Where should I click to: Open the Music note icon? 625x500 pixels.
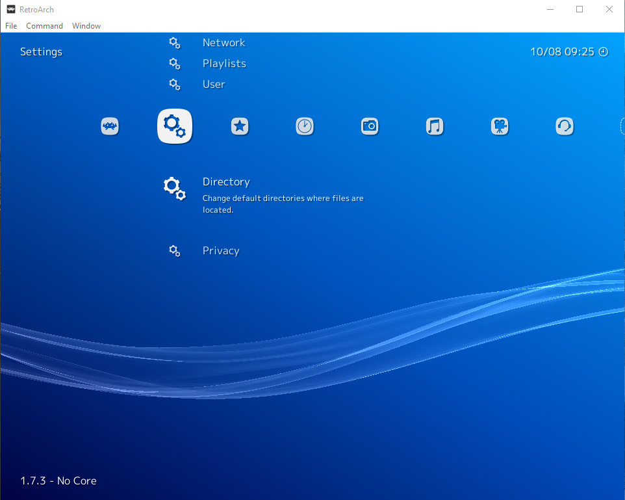coord(435,126)
